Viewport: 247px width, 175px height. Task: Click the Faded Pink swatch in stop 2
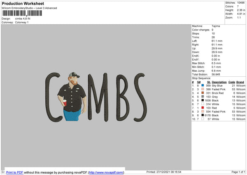203,89
